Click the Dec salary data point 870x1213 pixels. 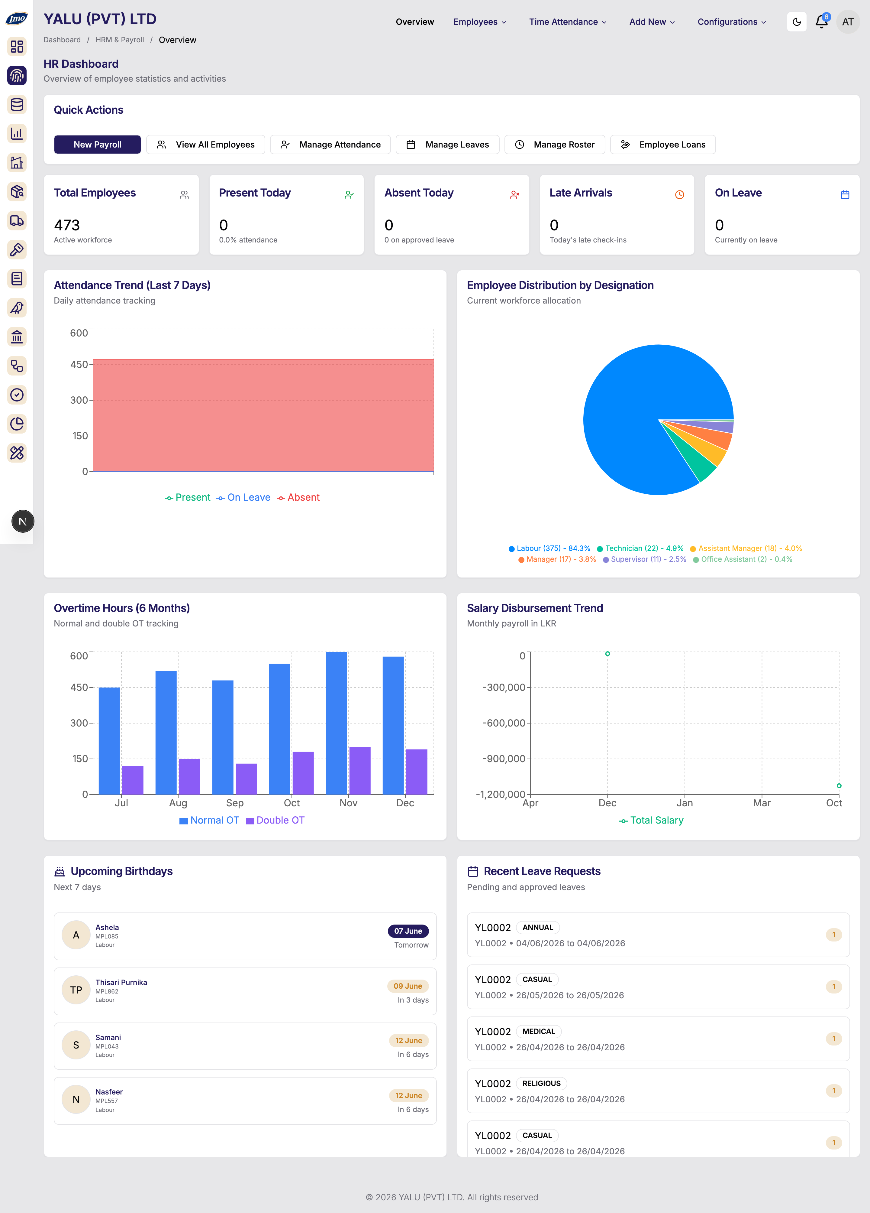(x=607, y=654)
